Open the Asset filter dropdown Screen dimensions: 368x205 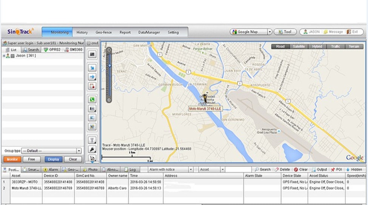click(222, 169)
